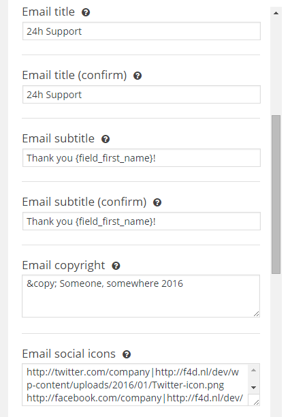Click inside the Email copyright textarea

pos(141,296)
